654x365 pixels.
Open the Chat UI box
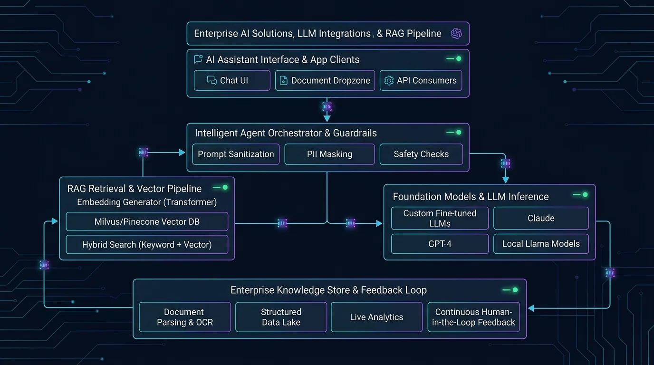(x=232, y=80)
